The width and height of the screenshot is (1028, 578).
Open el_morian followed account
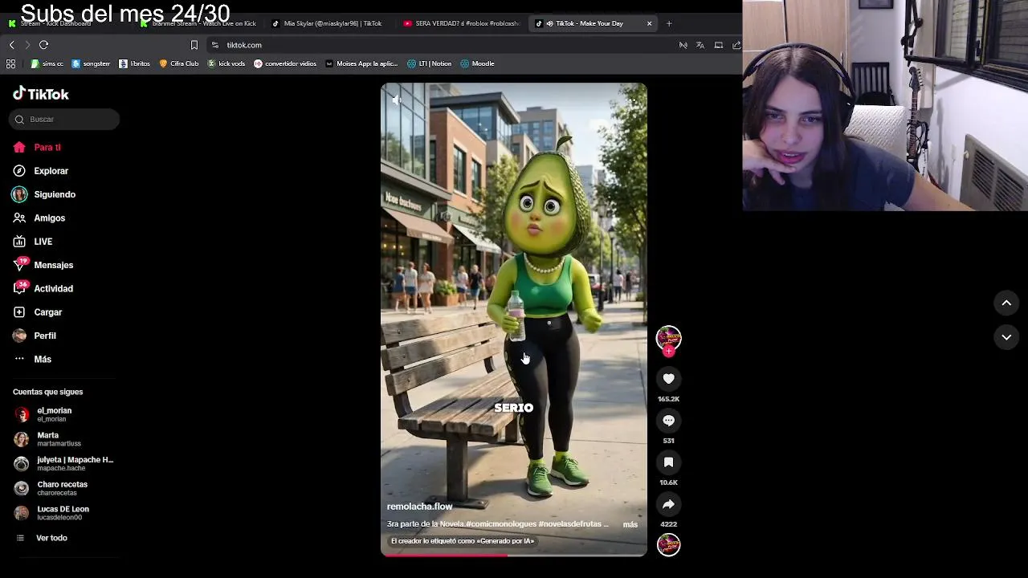tap(64, 414)
